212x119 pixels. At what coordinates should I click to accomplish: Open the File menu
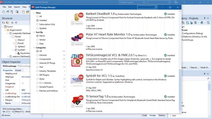(4, 7)
